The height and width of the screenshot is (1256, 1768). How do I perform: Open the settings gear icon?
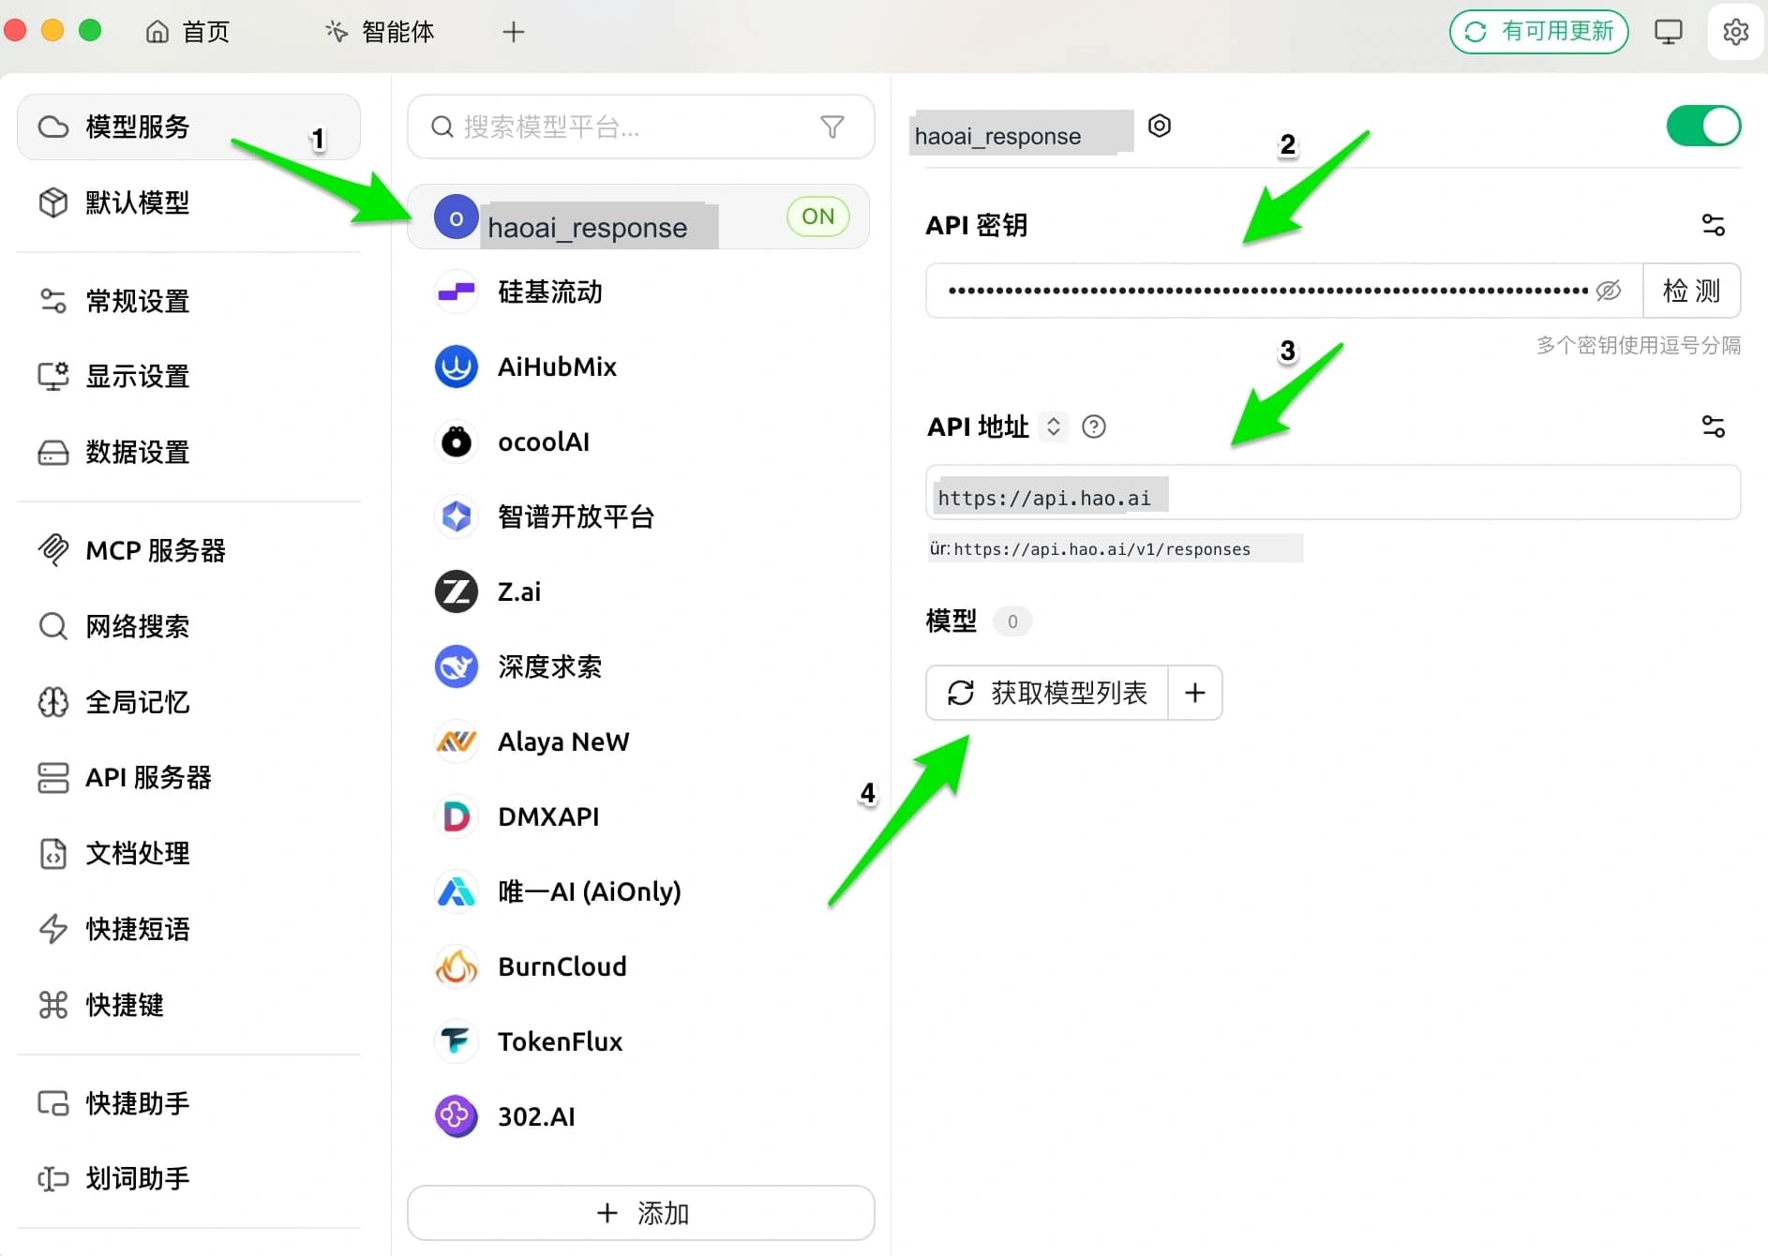(1735, 32)
